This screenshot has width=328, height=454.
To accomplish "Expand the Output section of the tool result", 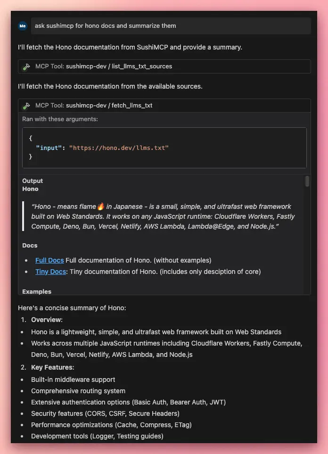I will 32,181.
